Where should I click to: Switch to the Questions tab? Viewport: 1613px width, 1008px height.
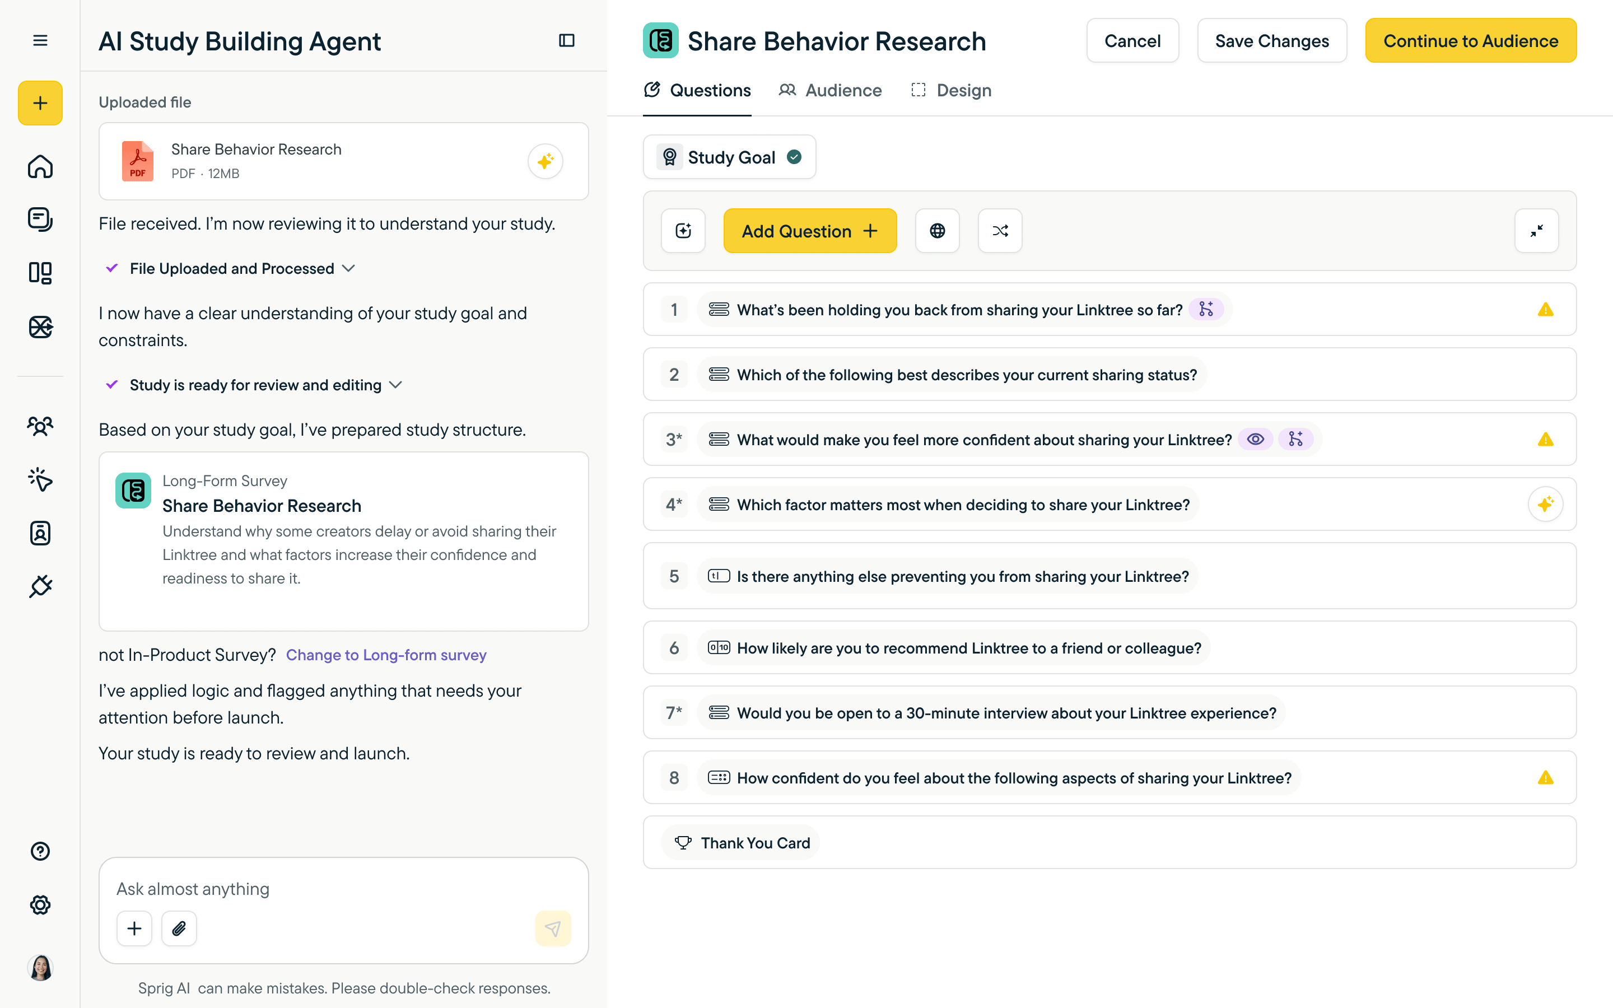(697, 90)
